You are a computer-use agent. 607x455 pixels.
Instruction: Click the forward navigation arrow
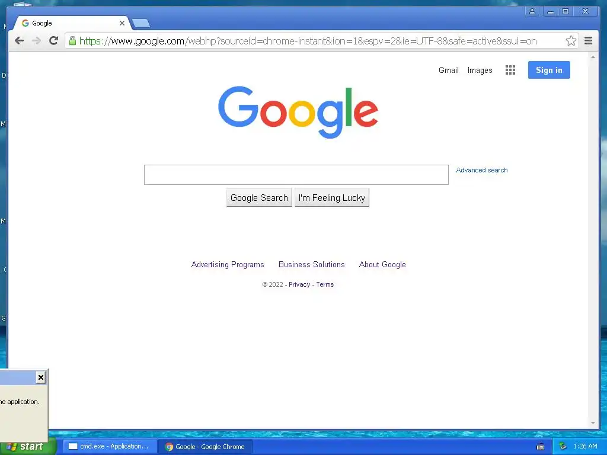36,41
